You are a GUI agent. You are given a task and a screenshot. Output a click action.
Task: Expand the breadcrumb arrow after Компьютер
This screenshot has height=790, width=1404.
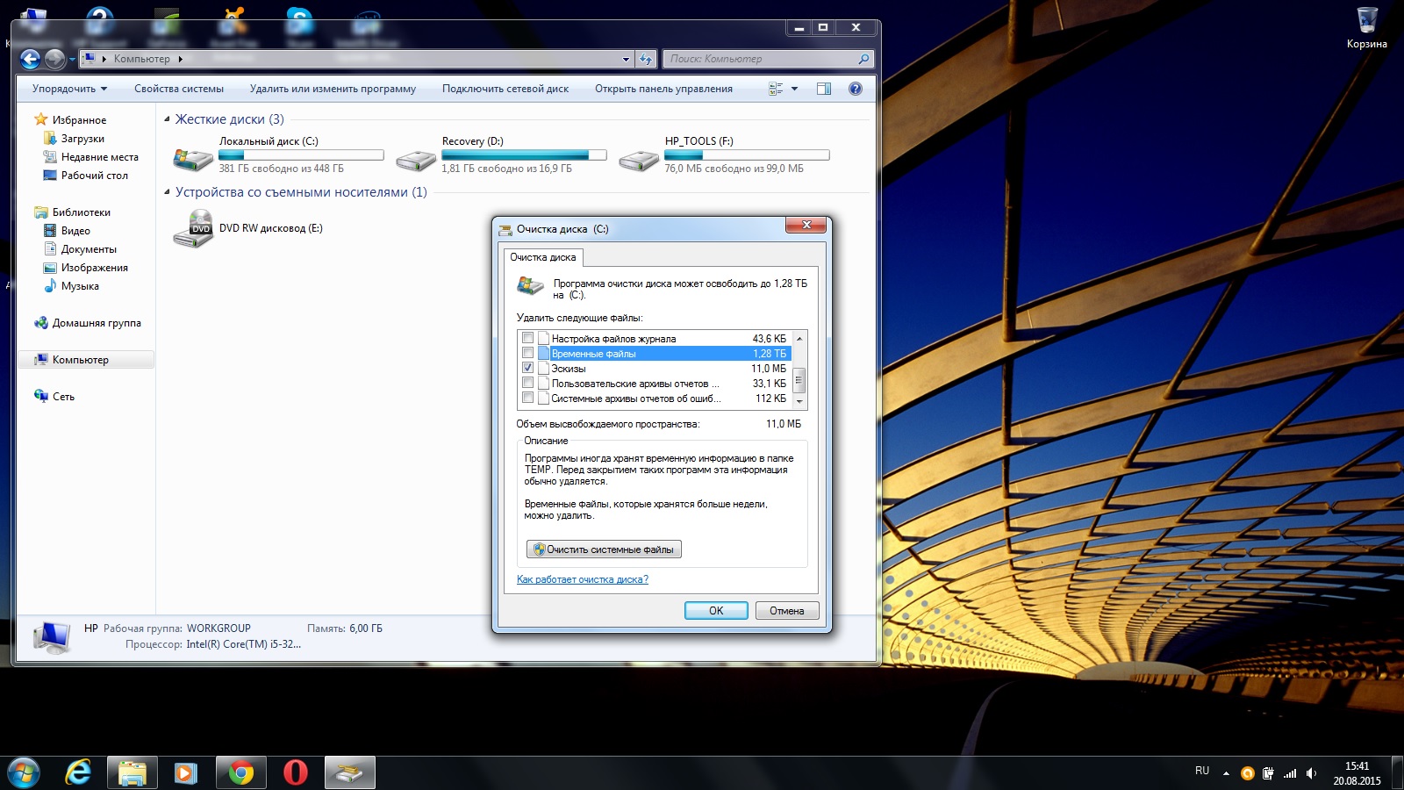[x=180, y=59]
